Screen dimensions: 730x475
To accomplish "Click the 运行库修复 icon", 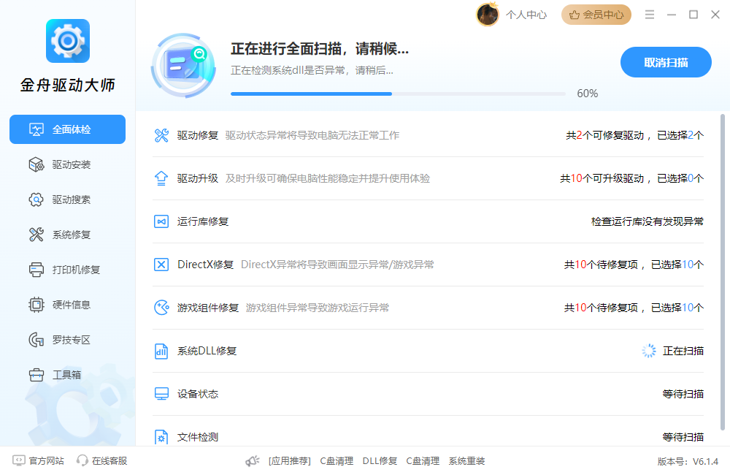I will point(161,221).
